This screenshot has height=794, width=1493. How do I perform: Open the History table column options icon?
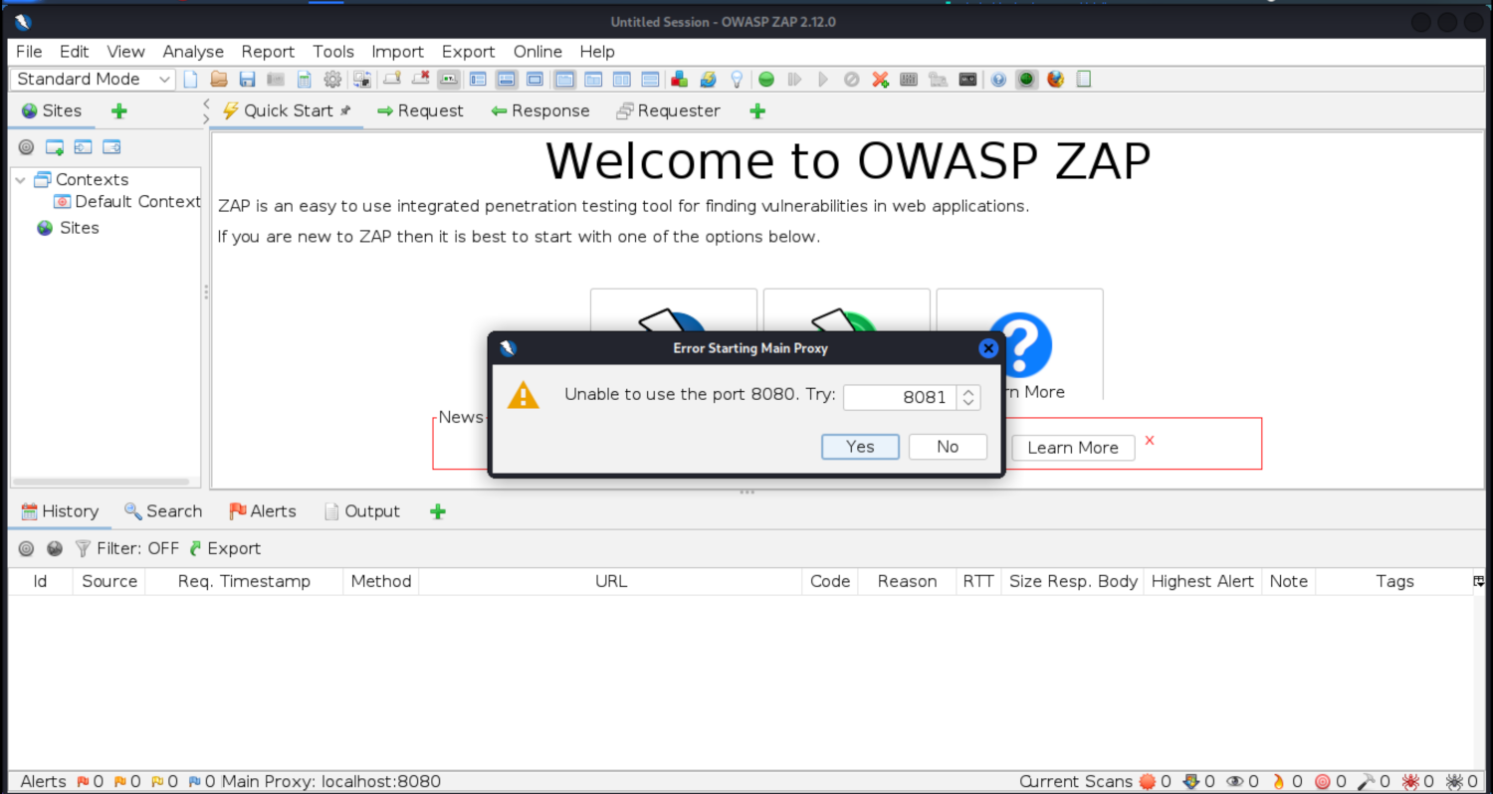click(1479, 581)
